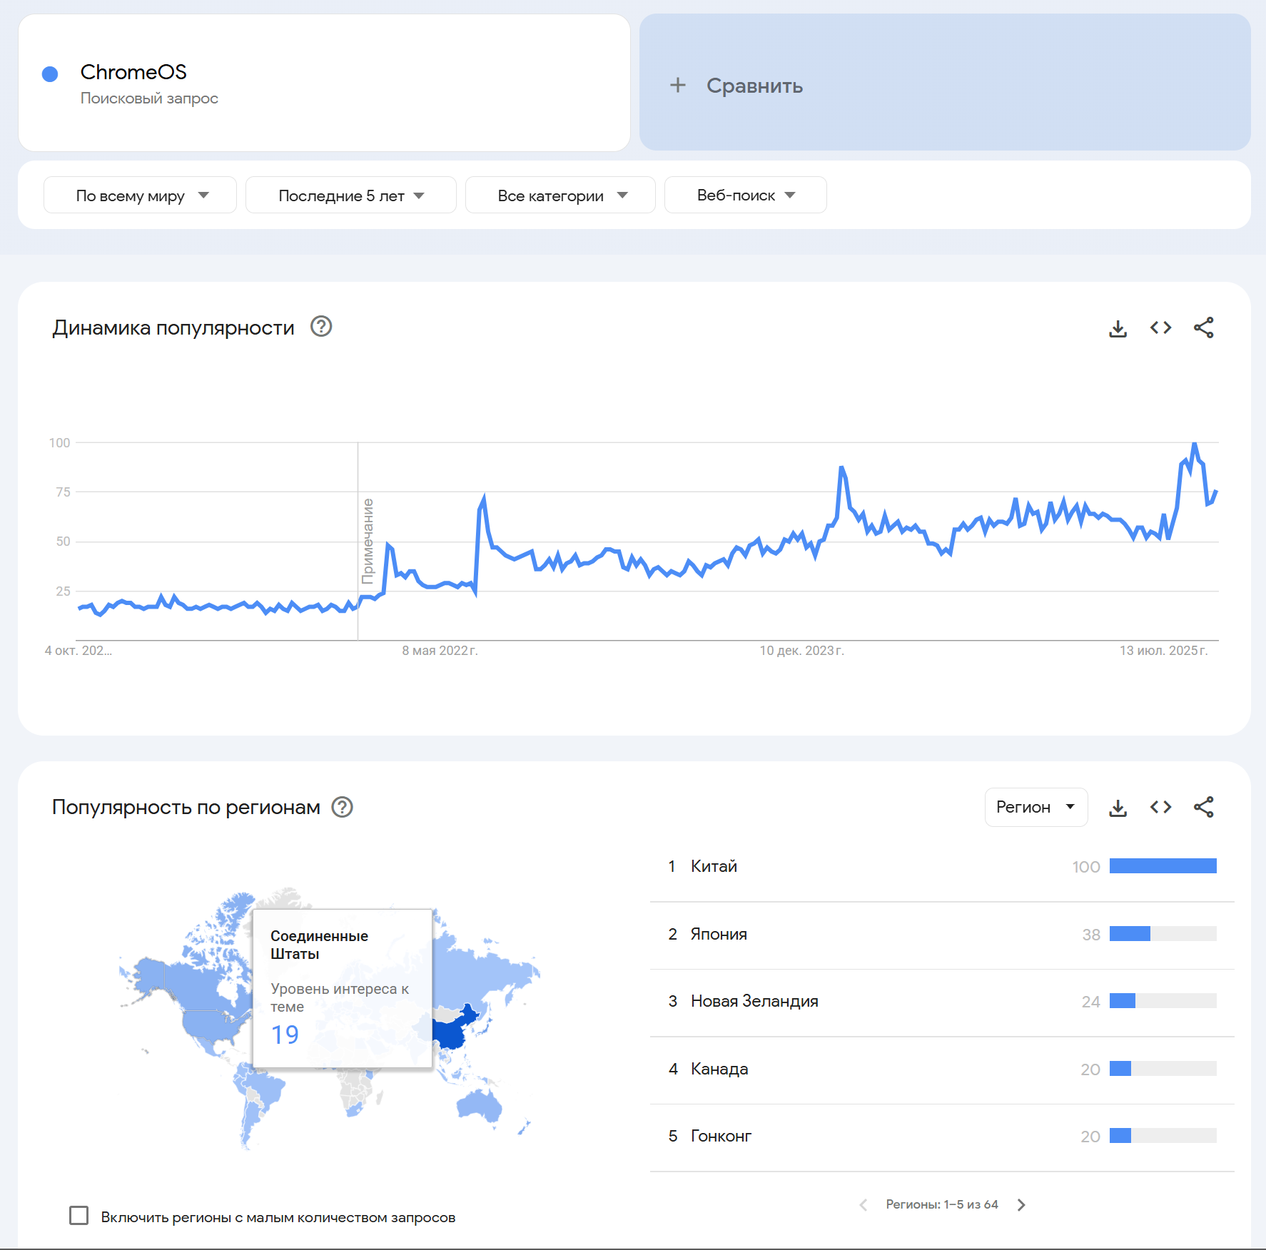1266x1250 pixels.
Task: Select Япония in the regions list
Action: click(719, 935)
